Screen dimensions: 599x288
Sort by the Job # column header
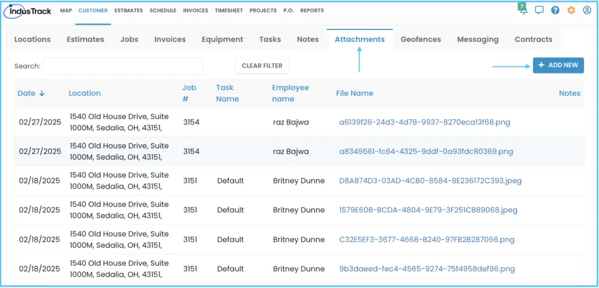(x=189, y=93)
